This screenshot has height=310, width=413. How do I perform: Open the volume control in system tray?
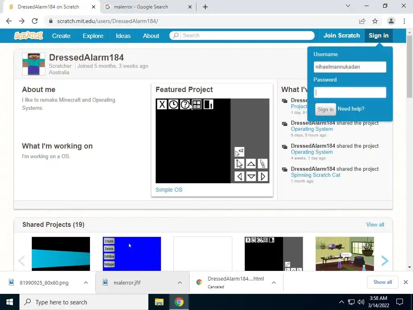tap(361, 302)
